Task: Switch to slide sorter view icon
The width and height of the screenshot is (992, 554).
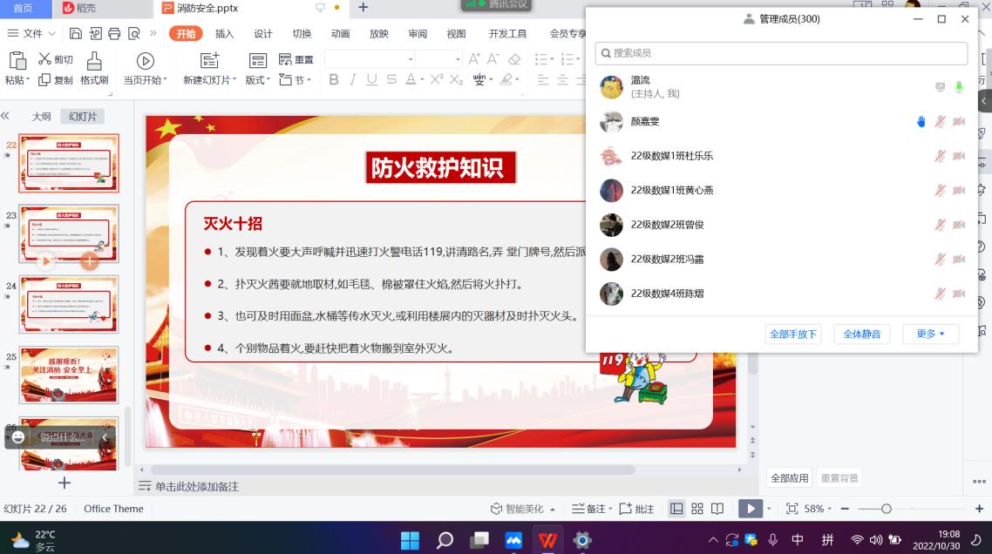Action: click(696, 508)
